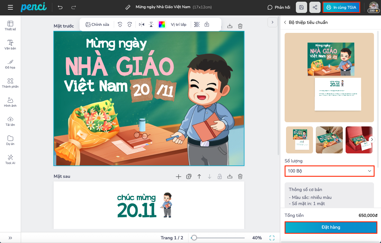Viewport: 381px width, 243px height.
Task: Open the transparency checkerboard tool
Action: [x=197, y=24]
